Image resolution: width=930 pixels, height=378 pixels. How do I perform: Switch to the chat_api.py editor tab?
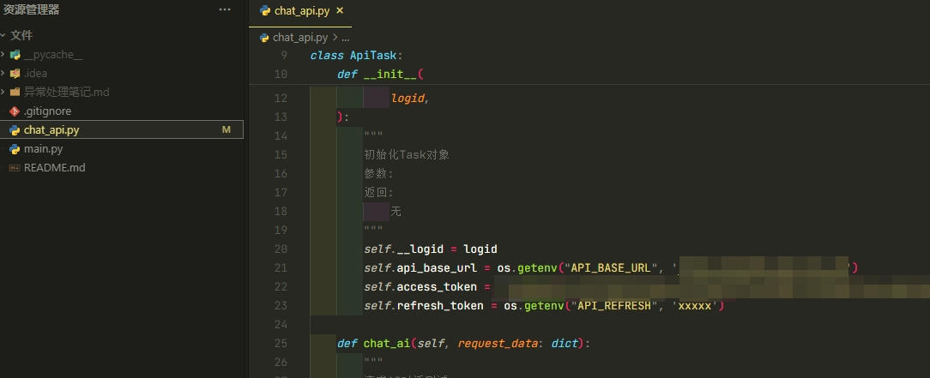coord(302,10)
